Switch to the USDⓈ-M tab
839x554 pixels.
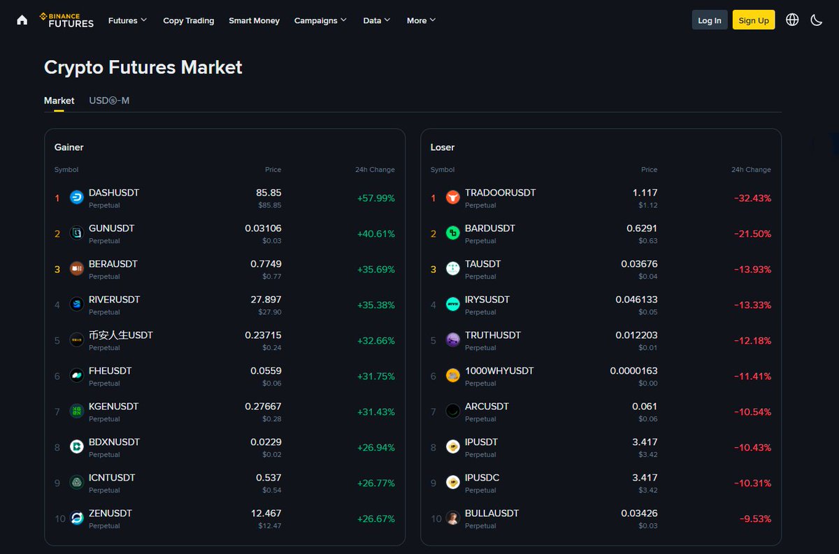click(108, 100)
